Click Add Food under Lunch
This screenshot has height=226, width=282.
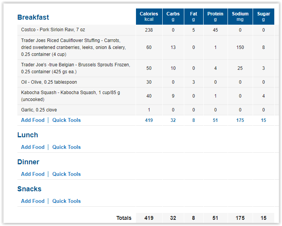33,147
